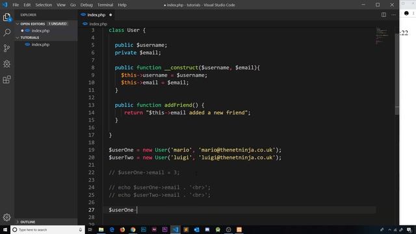Screen dimensions: 416x234
Task: Open the View menu
Action: coord(61,5)
